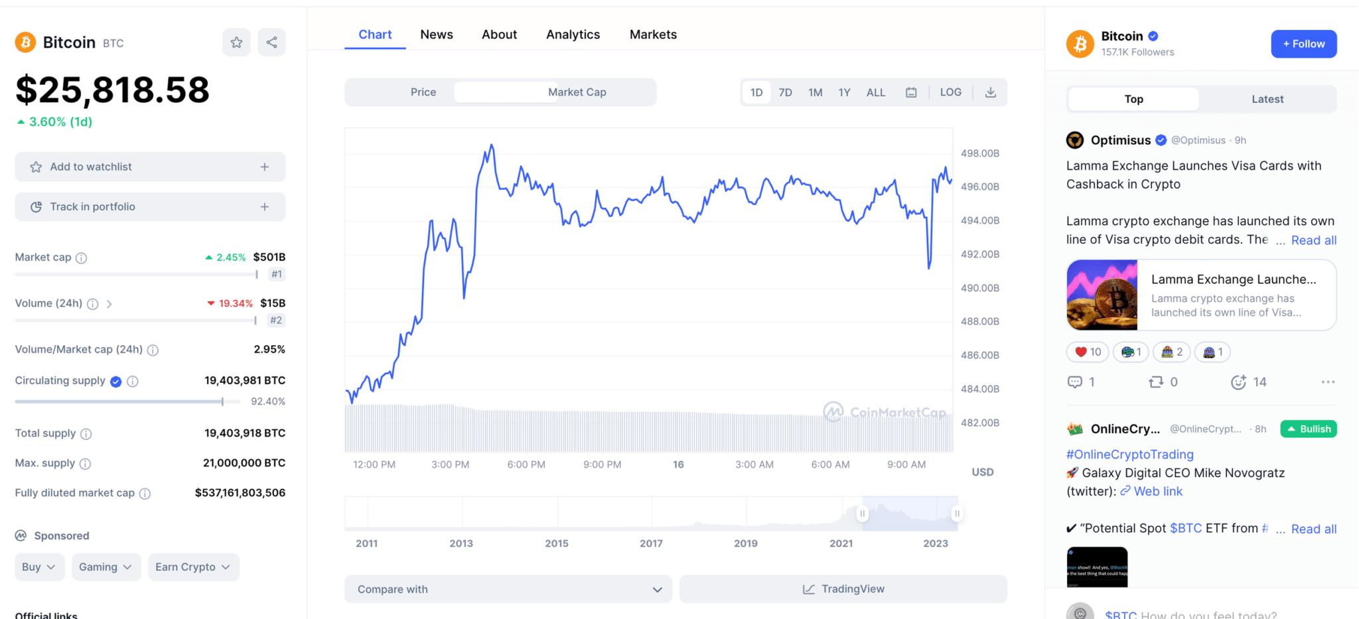Viewport: 1359px width, 619px height.
Task: Enable logarithmic scale with the LOG toggle
Action: (x=950, y=92)
